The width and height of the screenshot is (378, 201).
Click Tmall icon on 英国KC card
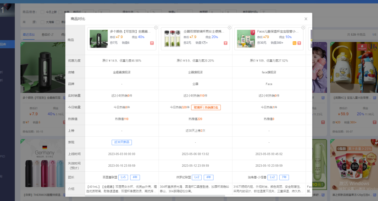click(374, 122)
